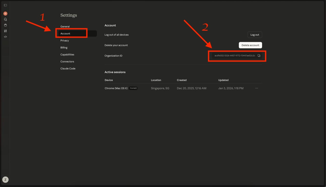Select the Chrome (Mac OS X) session row
This screenshot has width=326, height=187.
(116, 88)
